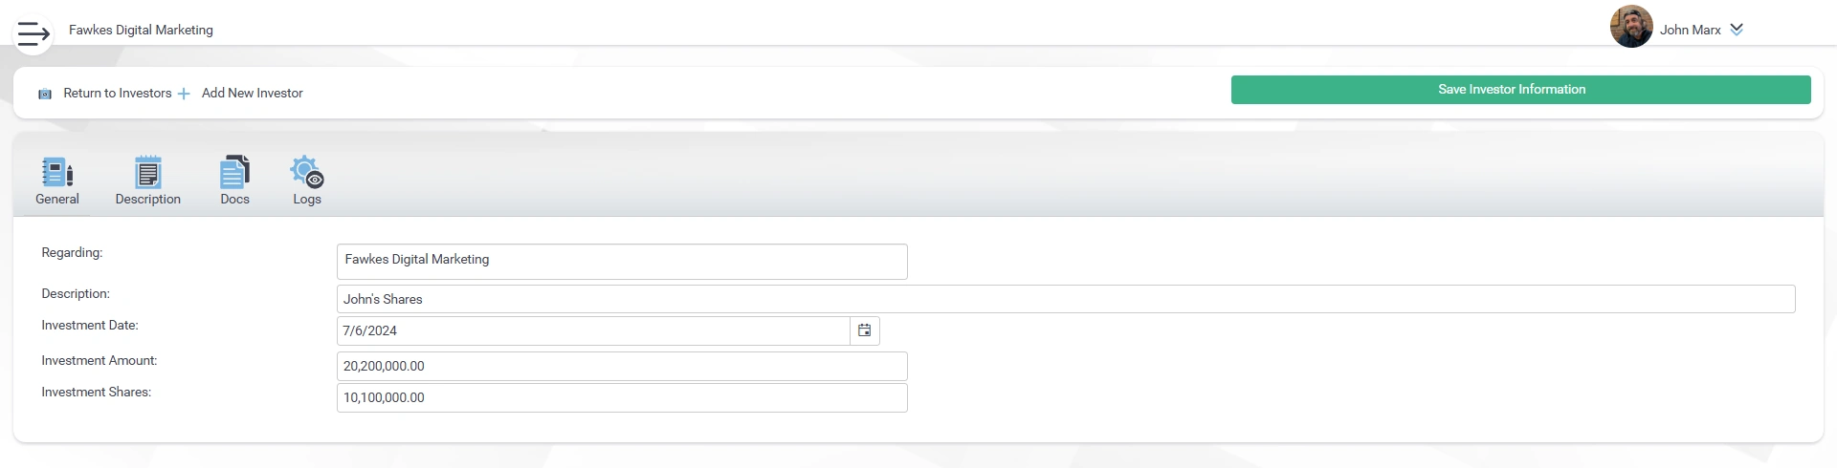Switch to the Logs tab label
The image size is (1837, 468).
307,199
